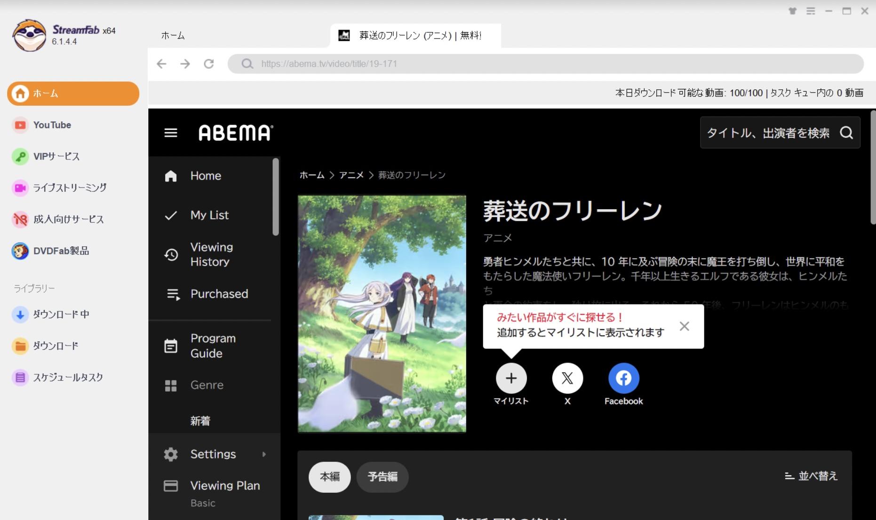Open the ホーム sidebar item
The height and width of the screenshot is (520, 876).
[73, 94]
